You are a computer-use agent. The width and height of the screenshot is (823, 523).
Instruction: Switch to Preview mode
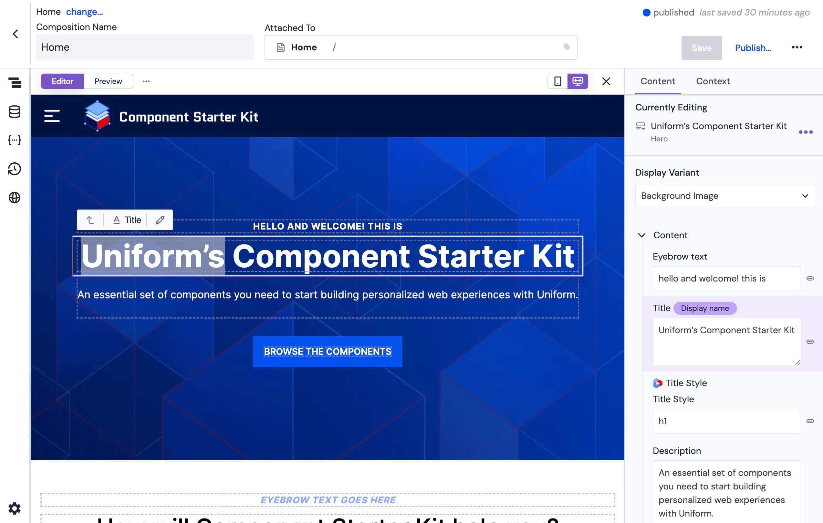(x=108, y=81)
